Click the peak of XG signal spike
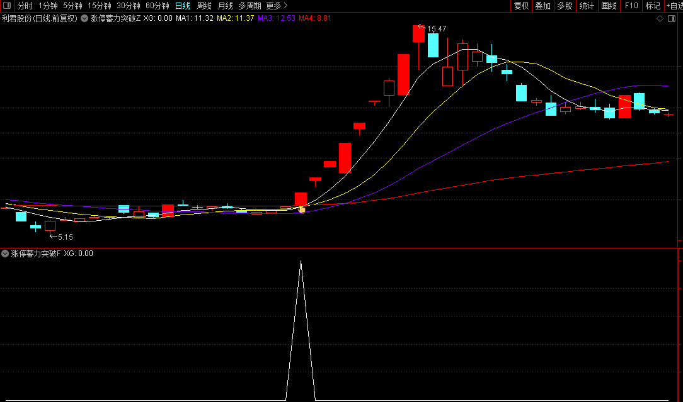Image resolution: width=683 pixels, height=402 pixels. pyautogui.click(x=301, y=262)
